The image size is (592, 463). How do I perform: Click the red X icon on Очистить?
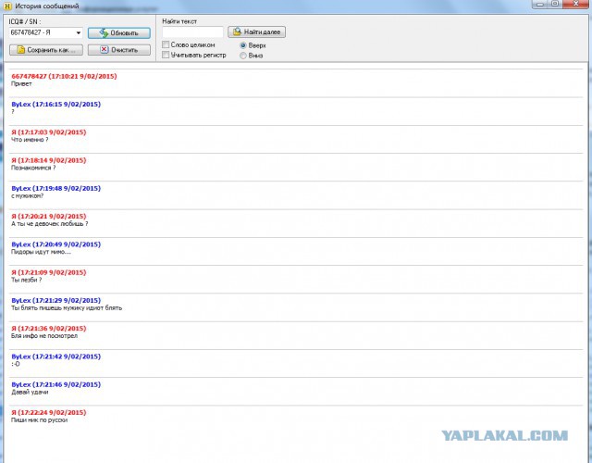(x=105, y=50)
